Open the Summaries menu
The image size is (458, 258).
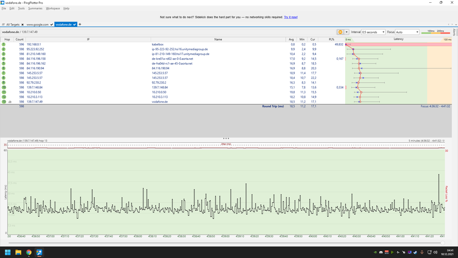35,8
